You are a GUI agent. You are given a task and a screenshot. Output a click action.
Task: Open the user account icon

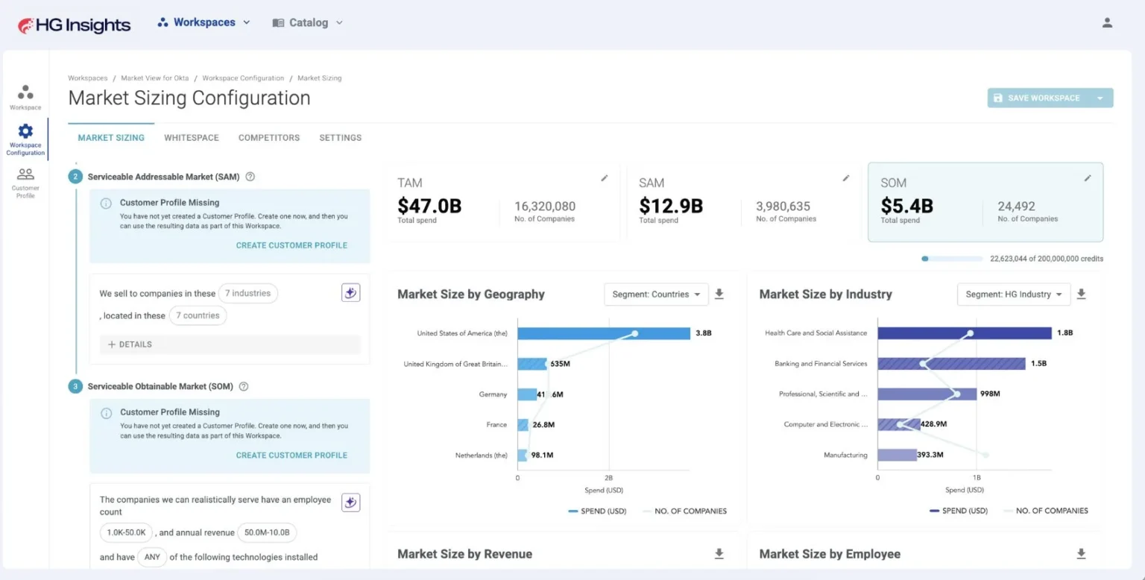click(1107, 22)
